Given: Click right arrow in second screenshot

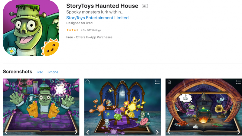Looking at the screenshot, I should [157, 132].
